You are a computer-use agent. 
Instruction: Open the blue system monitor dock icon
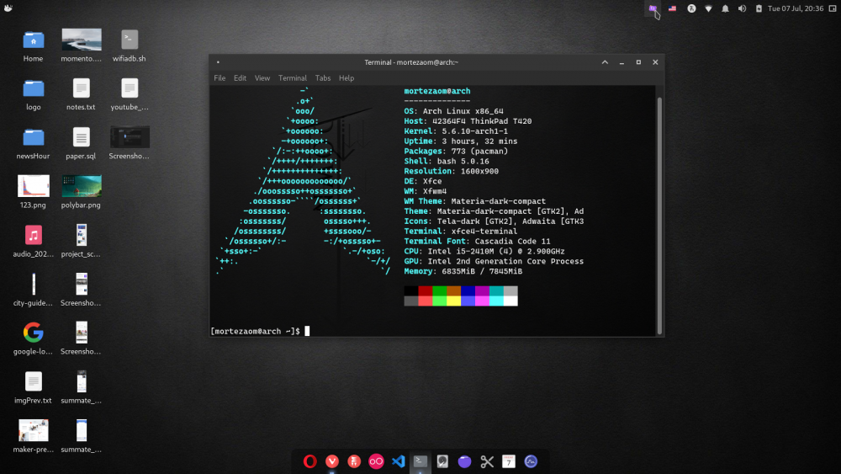pos(531,461)
